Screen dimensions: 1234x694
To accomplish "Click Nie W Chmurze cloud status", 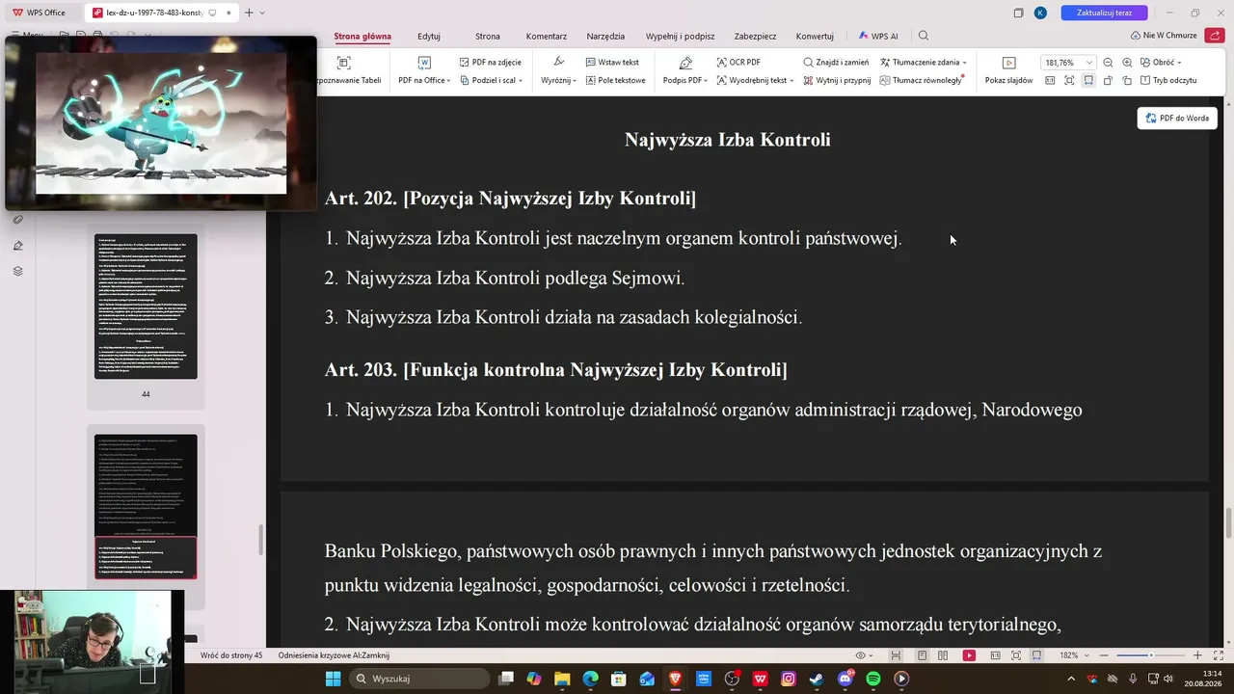I will [1164, 36].
